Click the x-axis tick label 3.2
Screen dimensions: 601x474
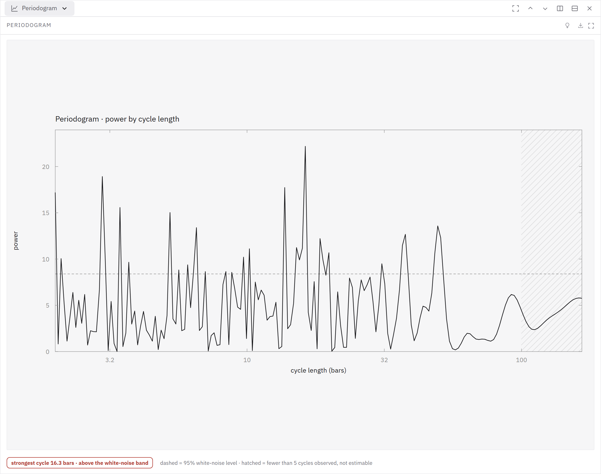click(110, 360)
